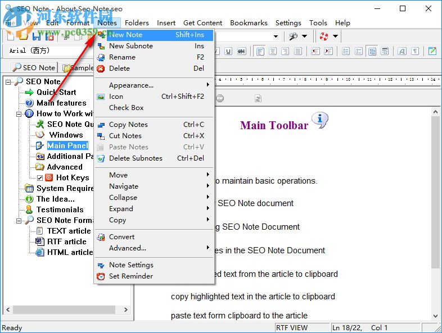Open the Settings menu

288,23
